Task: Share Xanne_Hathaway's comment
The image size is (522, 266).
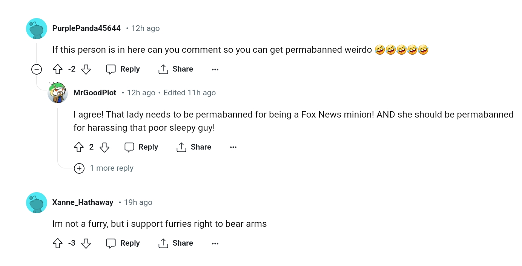Action: [176, 243]
